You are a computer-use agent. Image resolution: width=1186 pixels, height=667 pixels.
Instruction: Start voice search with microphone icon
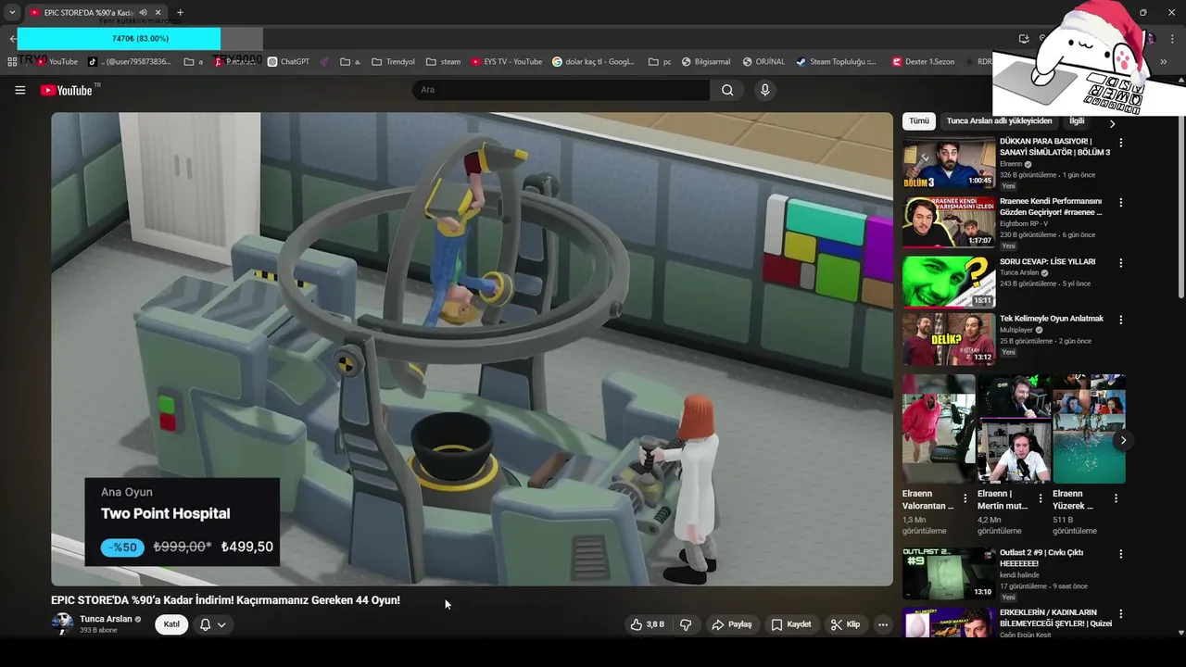click(x=764, y=90)
